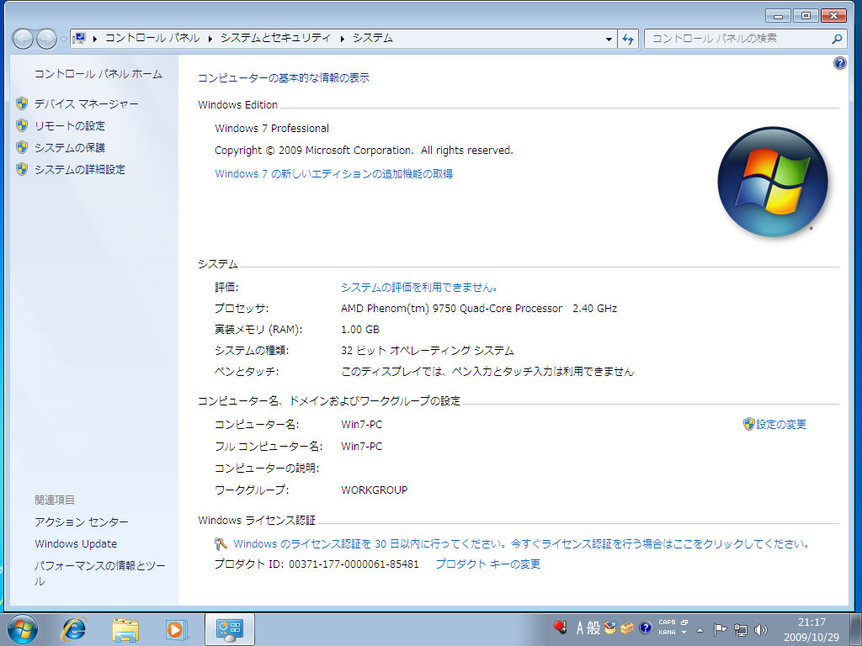Open the recent pages arrow beside Forward
The height and width of the screenshot is (646, 862).
pyautogui.click(x=63, y=39)
